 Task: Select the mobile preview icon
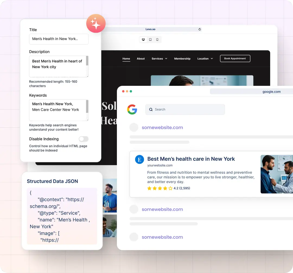pos(157,39)
